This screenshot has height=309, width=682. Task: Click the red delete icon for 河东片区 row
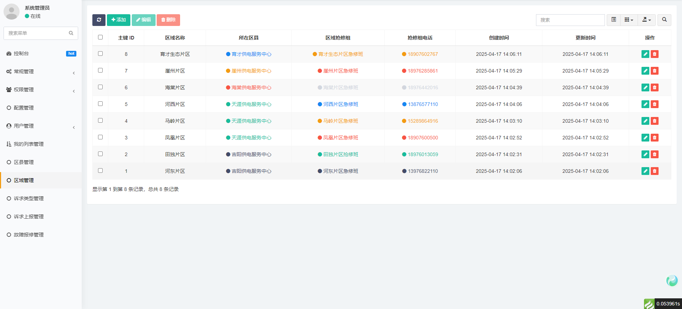tap(654, 171)
